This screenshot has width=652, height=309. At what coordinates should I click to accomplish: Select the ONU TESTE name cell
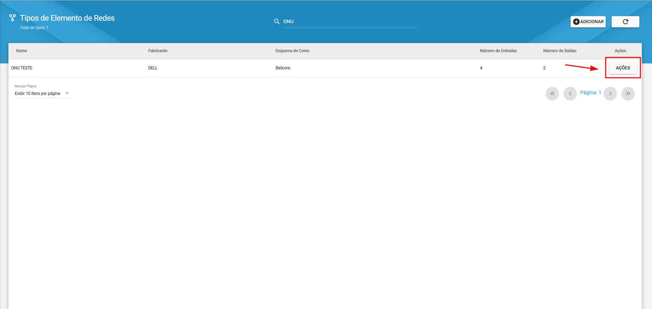[x=22, y=68]
